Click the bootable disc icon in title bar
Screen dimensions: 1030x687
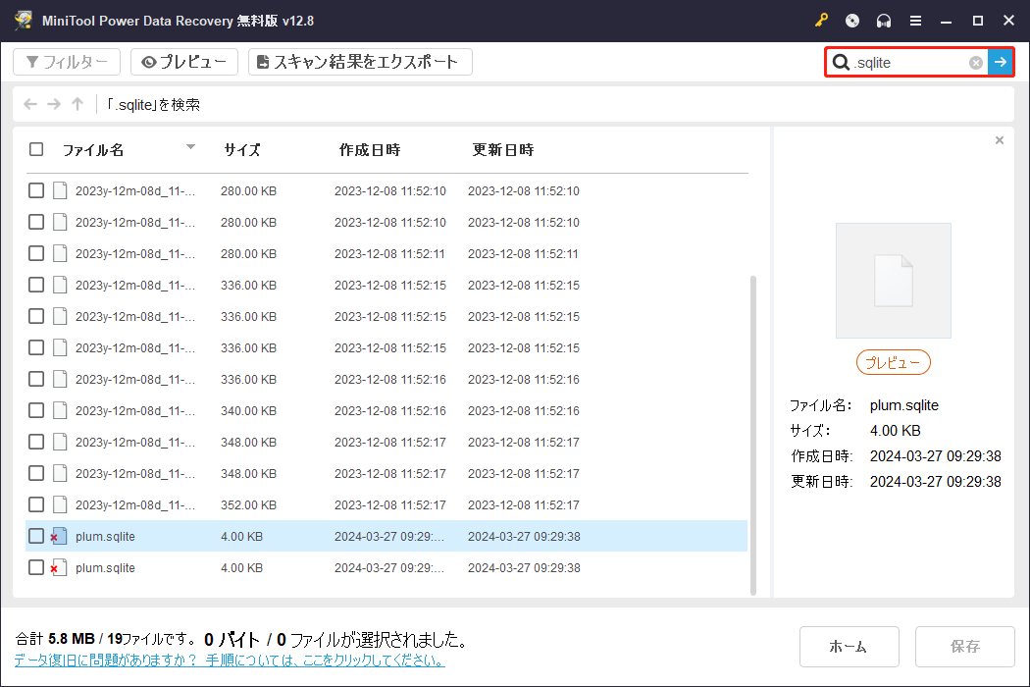[x=851, y=20]
